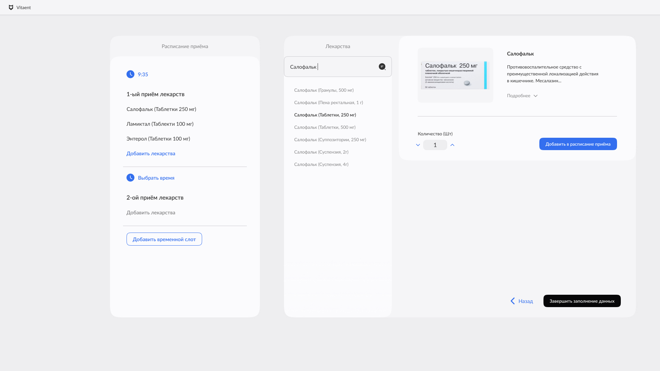Select Салофальк (Гранулы, 500 мг) from list

324,90
